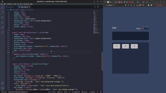The width and height of the screenshot is (166, 93).
Task: Open browser side panel icon
Action: tap(151, 5)
